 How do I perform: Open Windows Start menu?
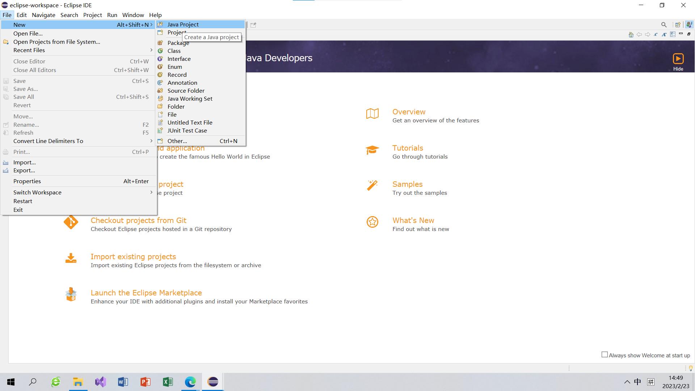11,382
